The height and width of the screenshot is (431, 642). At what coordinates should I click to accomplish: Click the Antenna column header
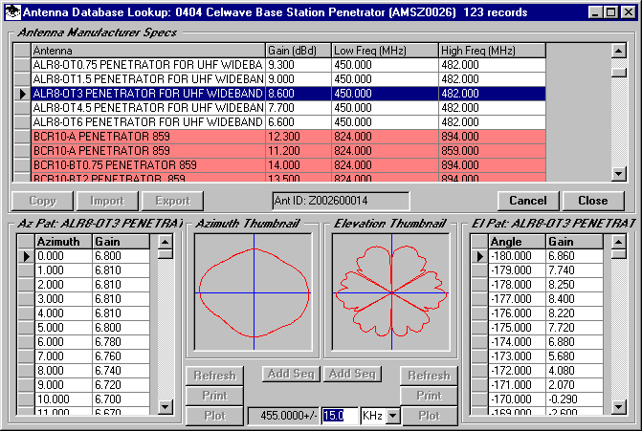pos(148,51)
